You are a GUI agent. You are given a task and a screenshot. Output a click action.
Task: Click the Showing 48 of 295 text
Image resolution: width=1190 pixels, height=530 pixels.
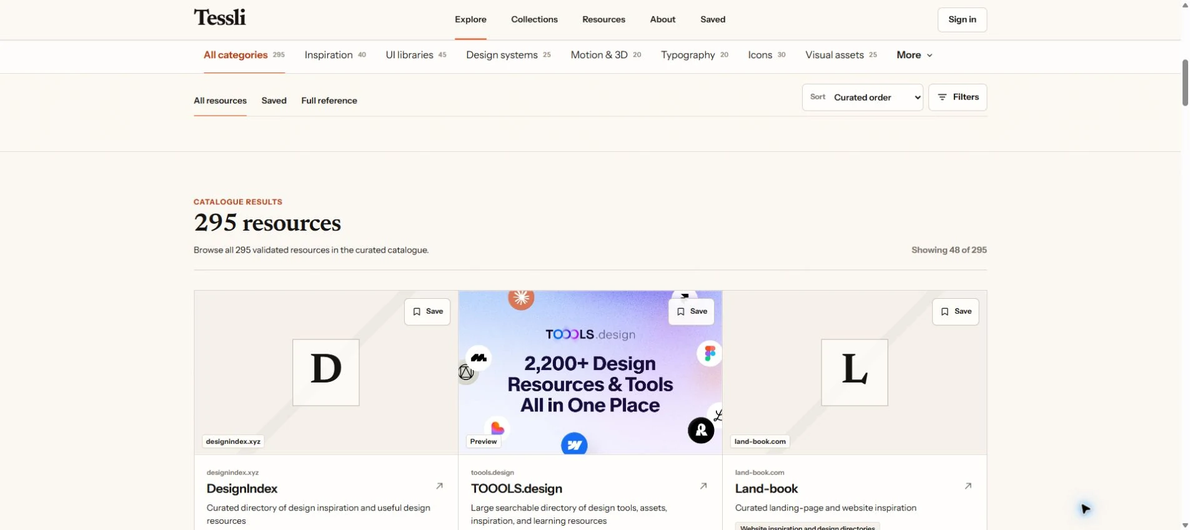coord(949,250)
